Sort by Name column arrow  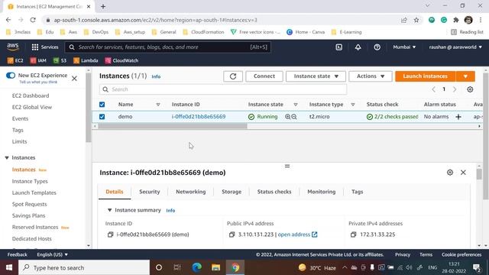click(158, 105)
